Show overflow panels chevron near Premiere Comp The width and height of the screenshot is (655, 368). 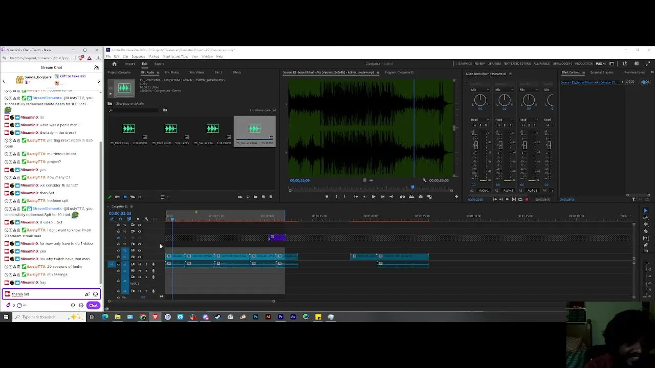pyautogui.click(x=652, y=73)
